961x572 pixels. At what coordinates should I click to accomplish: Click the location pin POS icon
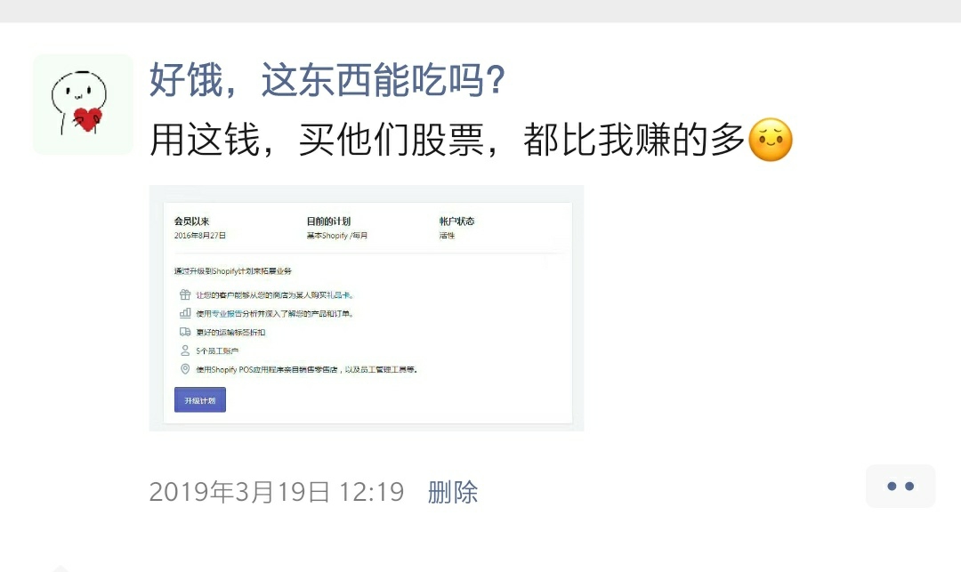184,368
